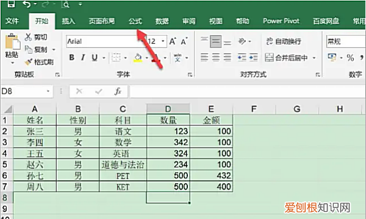
Task: Expand the fill color dropdown arrow
Action: (x=147, y=58)
